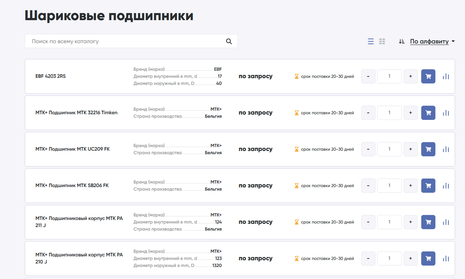Compare MTK PA 211 J via bars icon
The height and width of the screenshot is (279, 465).
[446, 222]
